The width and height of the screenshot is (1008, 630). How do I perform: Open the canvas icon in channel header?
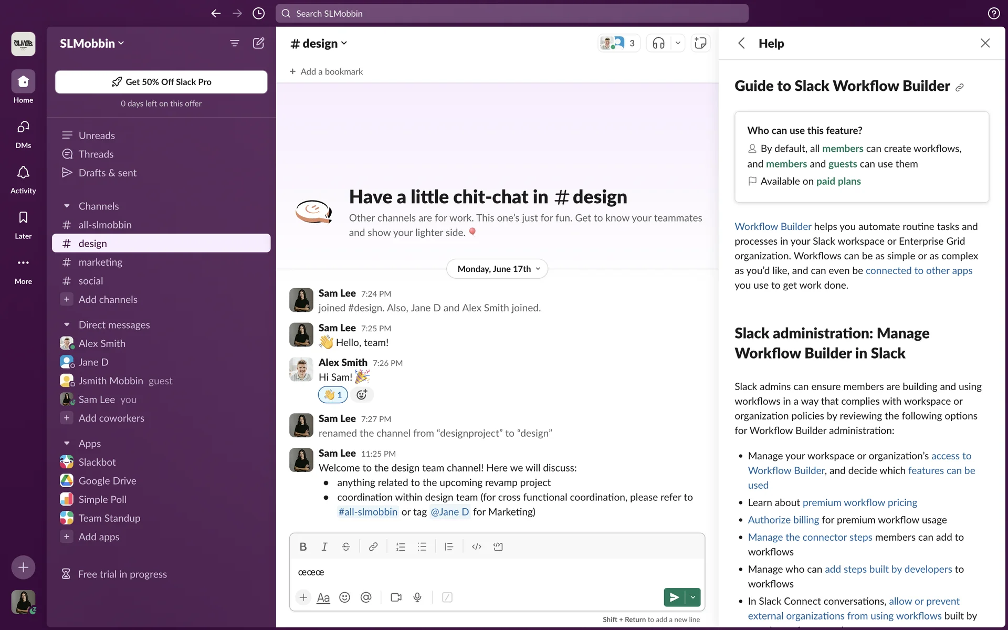point(700,43)
